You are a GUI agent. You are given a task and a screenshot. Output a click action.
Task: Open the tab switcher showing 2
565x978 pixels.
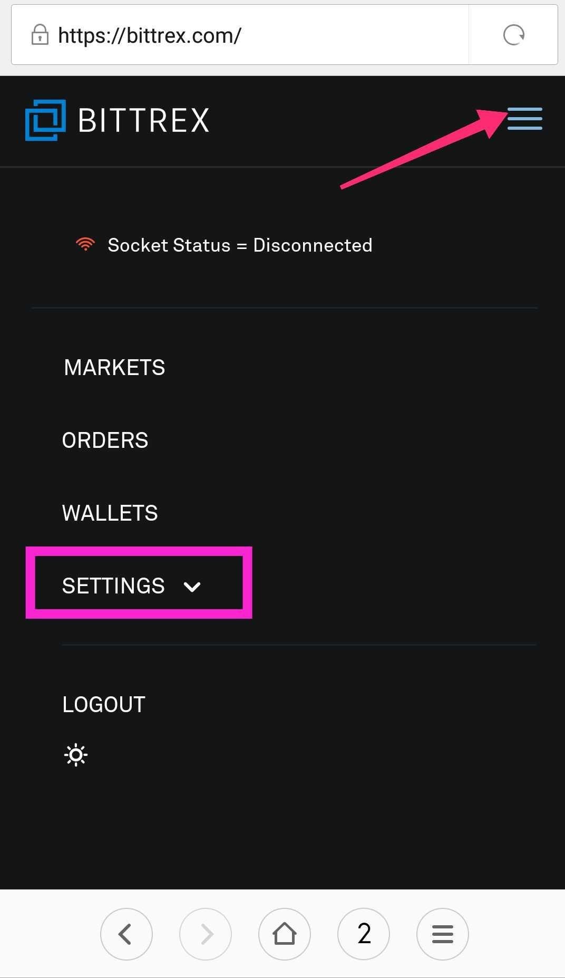coord(364,934)
